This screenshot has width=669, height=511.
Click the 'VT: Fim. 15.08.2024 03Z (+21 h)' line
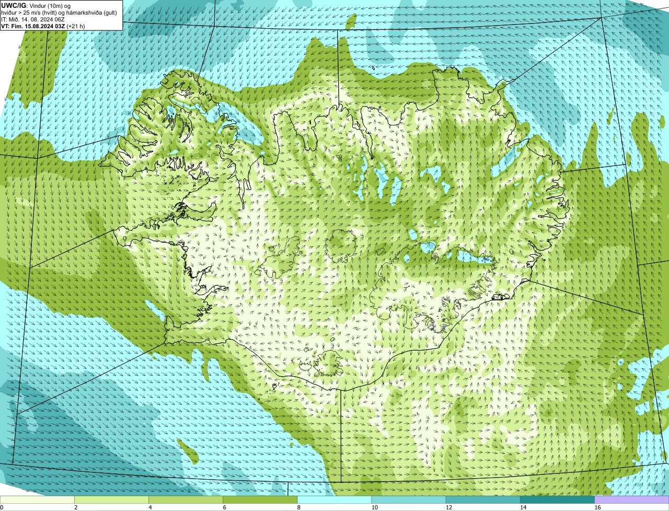coord(43,26)
